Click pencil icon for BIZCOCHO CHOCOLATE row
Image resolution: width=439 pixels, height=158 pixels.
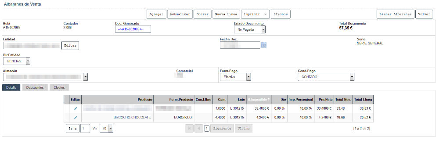(76, 117)
